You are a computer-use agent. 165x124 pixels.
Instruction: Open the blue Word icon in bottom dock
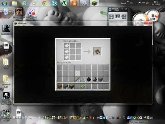(x=101, y=118)
